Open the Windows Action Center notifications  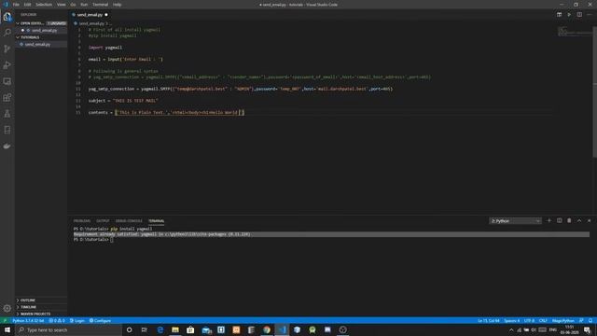point(587,329)
